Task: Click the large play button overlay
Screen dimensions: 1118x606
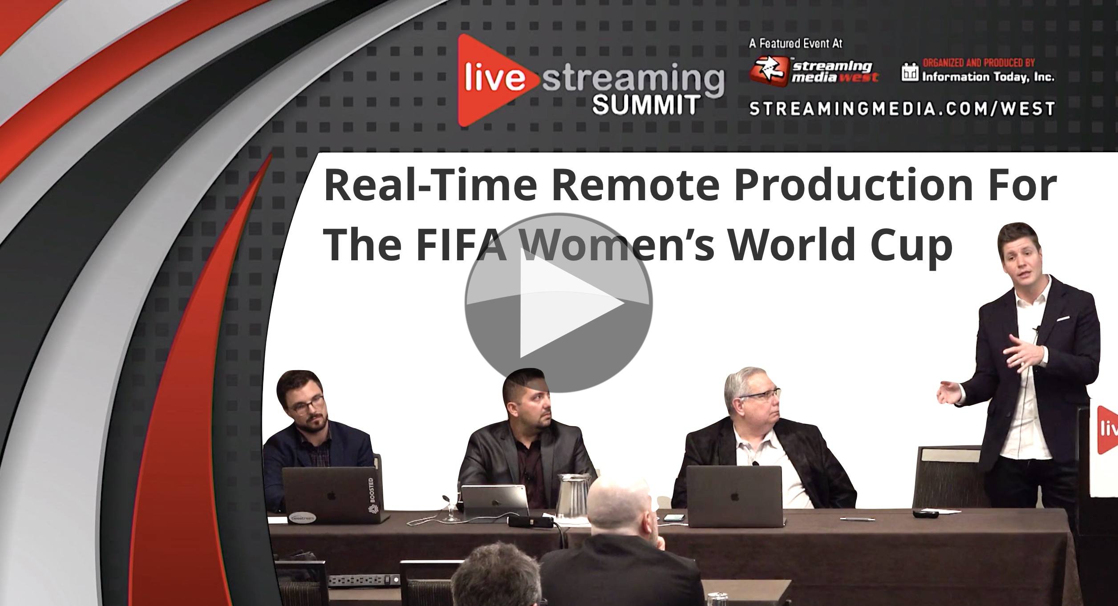Action: (559, 303)
